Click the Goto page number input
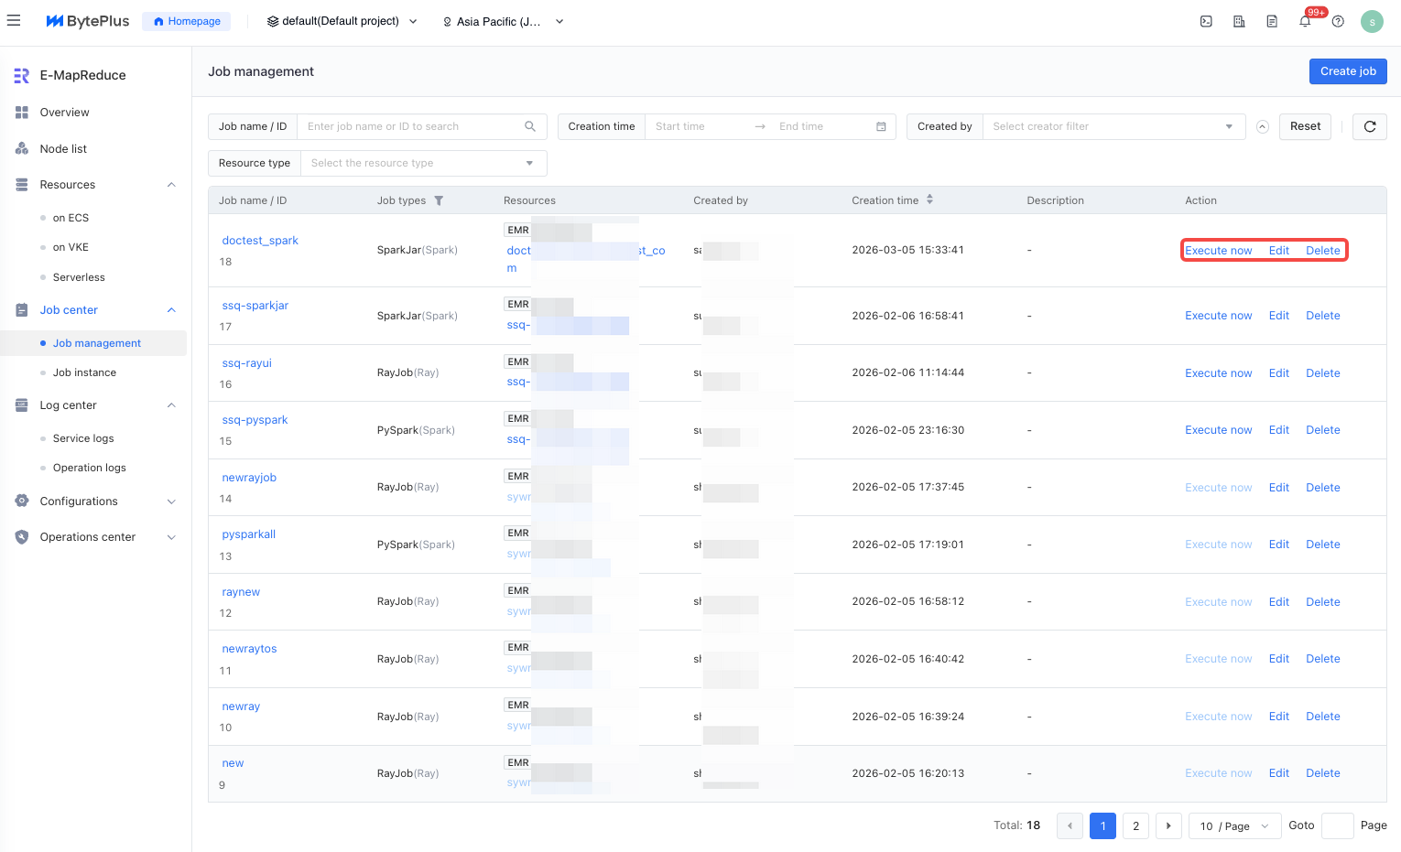 click(1337, 825)
